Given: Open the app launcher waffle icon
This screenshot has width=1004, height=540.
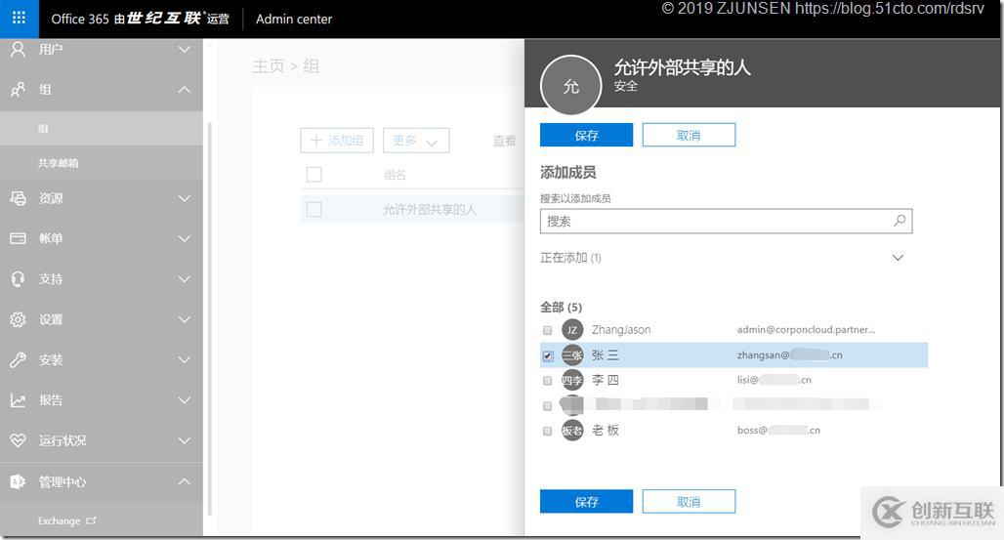Looking at the screenshot, I should click(x=19, y=18).
